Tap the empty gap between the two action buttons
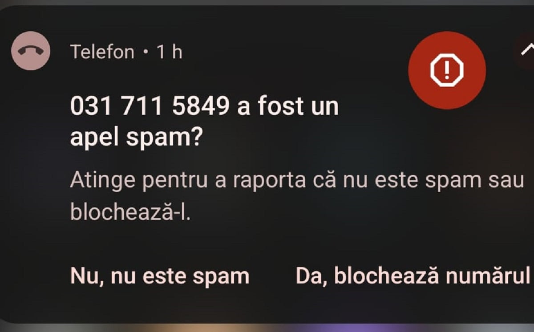 [x=272, y=276]
